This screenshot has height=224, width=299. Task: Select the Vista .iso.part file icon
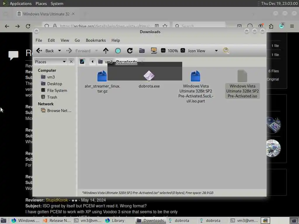pyautogui.click(x=195, y=76)
